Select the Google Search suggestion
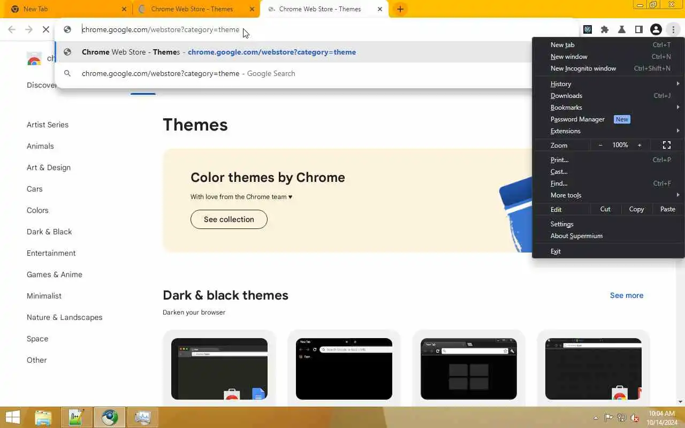 (293, 73)
